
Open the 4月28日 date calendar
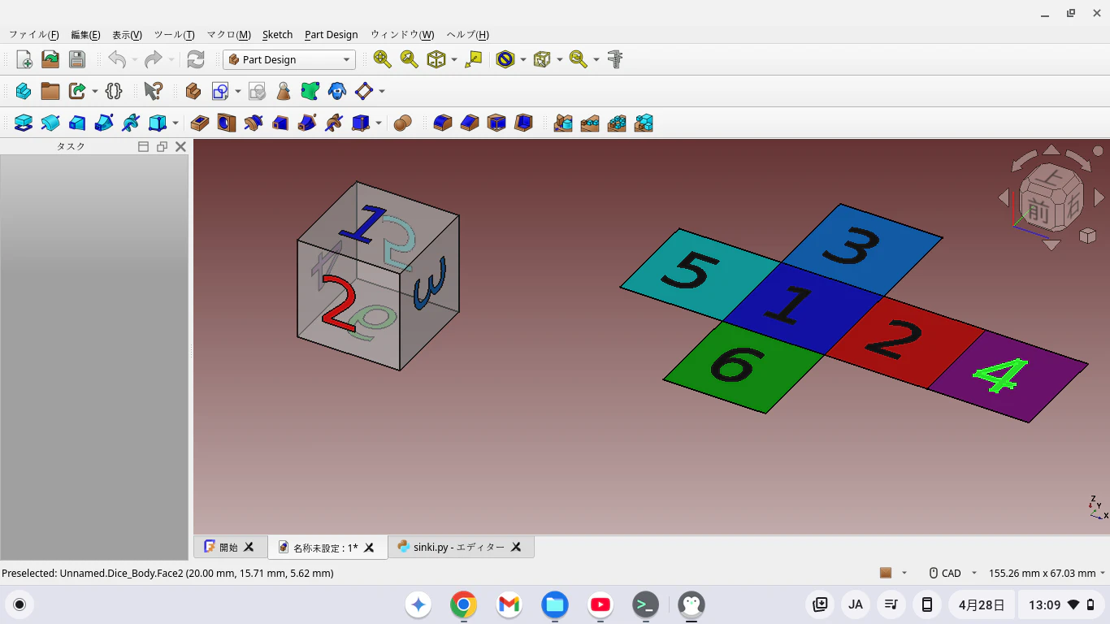pos(982,604)
